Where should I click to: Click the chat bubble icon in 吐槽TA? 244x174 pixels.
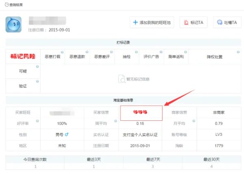pos(220,22)
